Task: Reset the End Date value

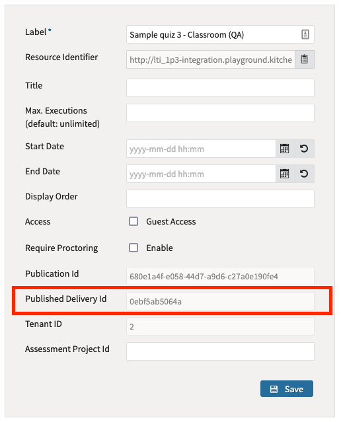Action: (x=305, y=174)
